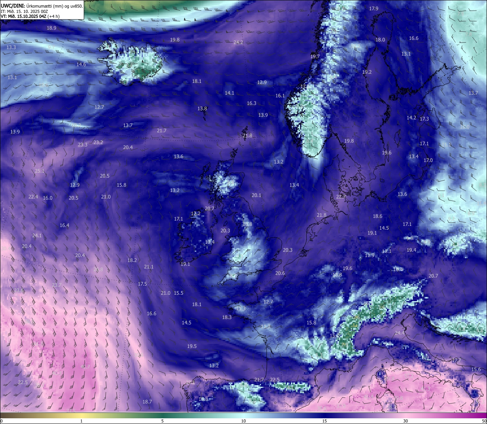This screenshot has height=424, width=487.
Task: Select the 16.4 value label
Action: coord(64,225)
